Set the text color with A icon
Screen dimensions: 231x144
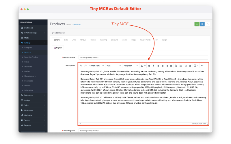click(x=142, y=66)
